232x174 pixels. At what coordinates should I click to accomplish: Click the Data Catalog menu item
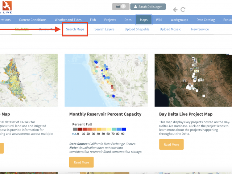(x=205, y=20)
